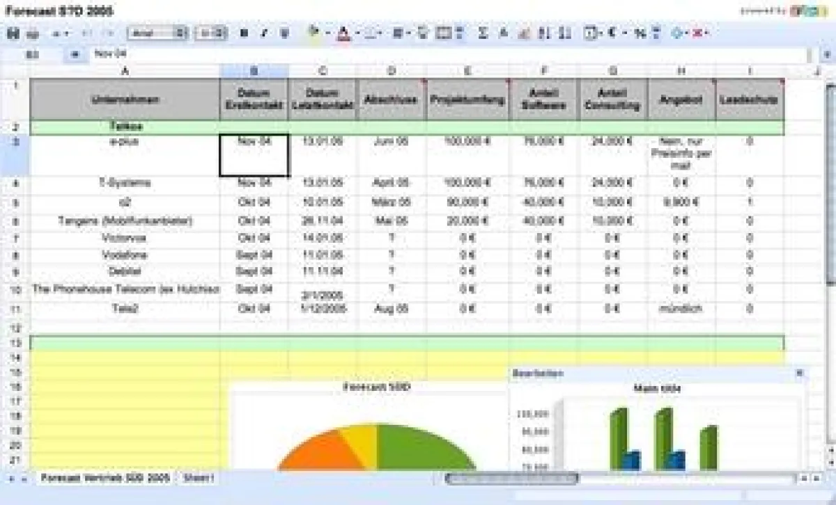Viewport: 836px width, 505px height.
Task: Open the font color dropdown arrow
Action: pyautogui.click(x=358, y=32)
